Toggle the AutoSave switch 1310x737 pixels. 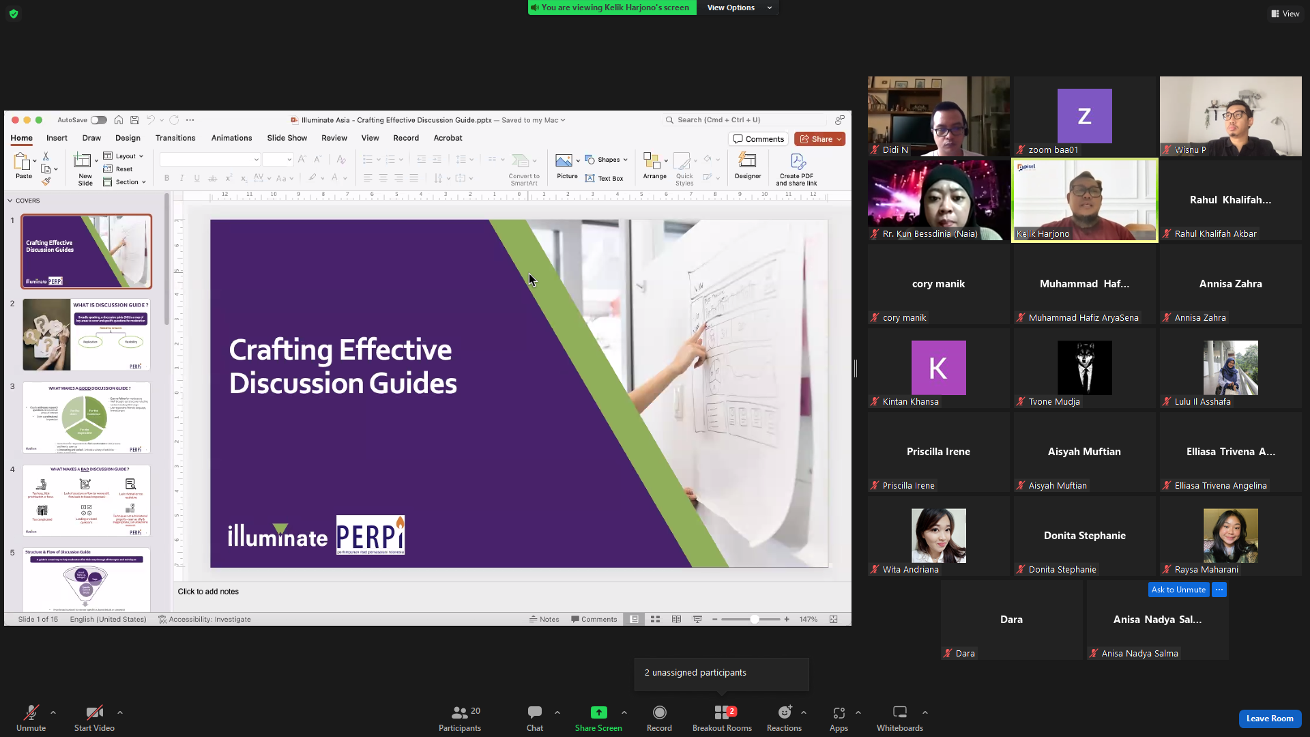click(99, 120)
